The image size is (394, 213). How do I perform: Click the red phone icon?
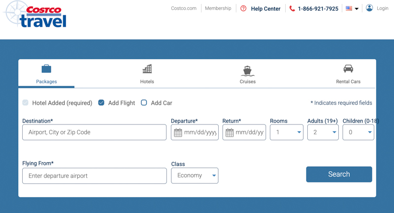click(x=292, y=8)
